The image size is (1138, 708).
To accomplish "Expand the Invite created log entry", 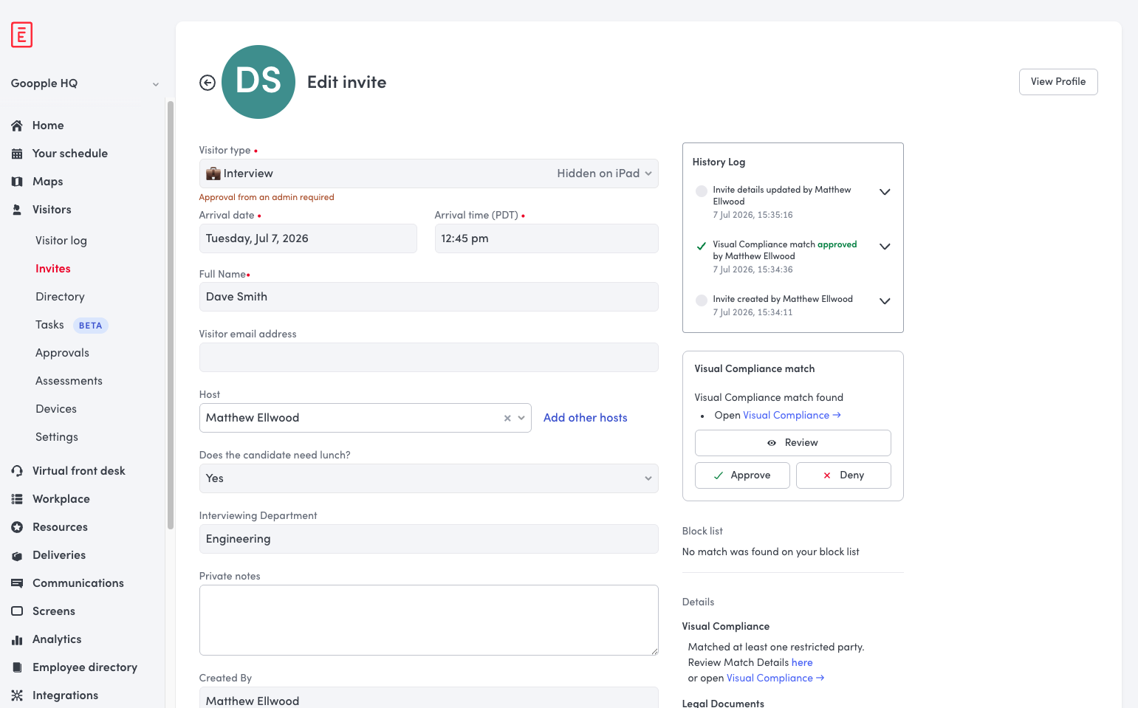I will 885,301.
